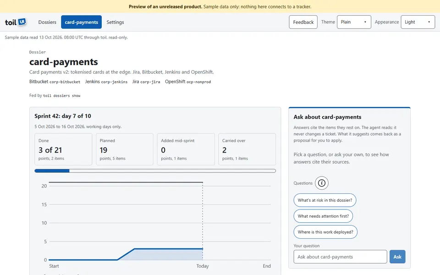Go to the Settings page

(115, 22)
